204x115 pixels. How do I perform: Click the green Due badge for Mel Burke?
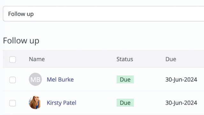click(x=125, y=80)
